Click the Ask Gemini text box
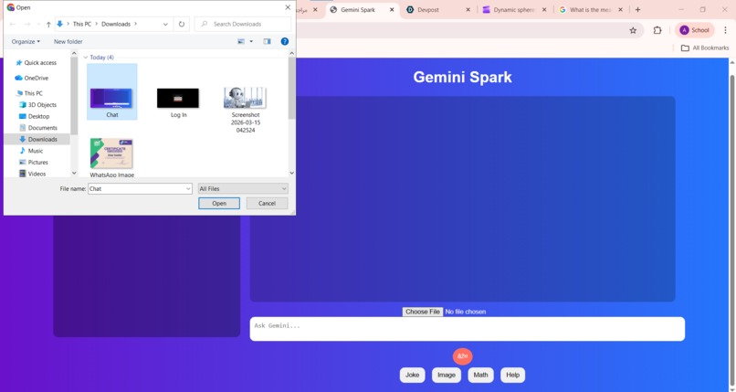The image size is (736, 392). coord(467,329)
